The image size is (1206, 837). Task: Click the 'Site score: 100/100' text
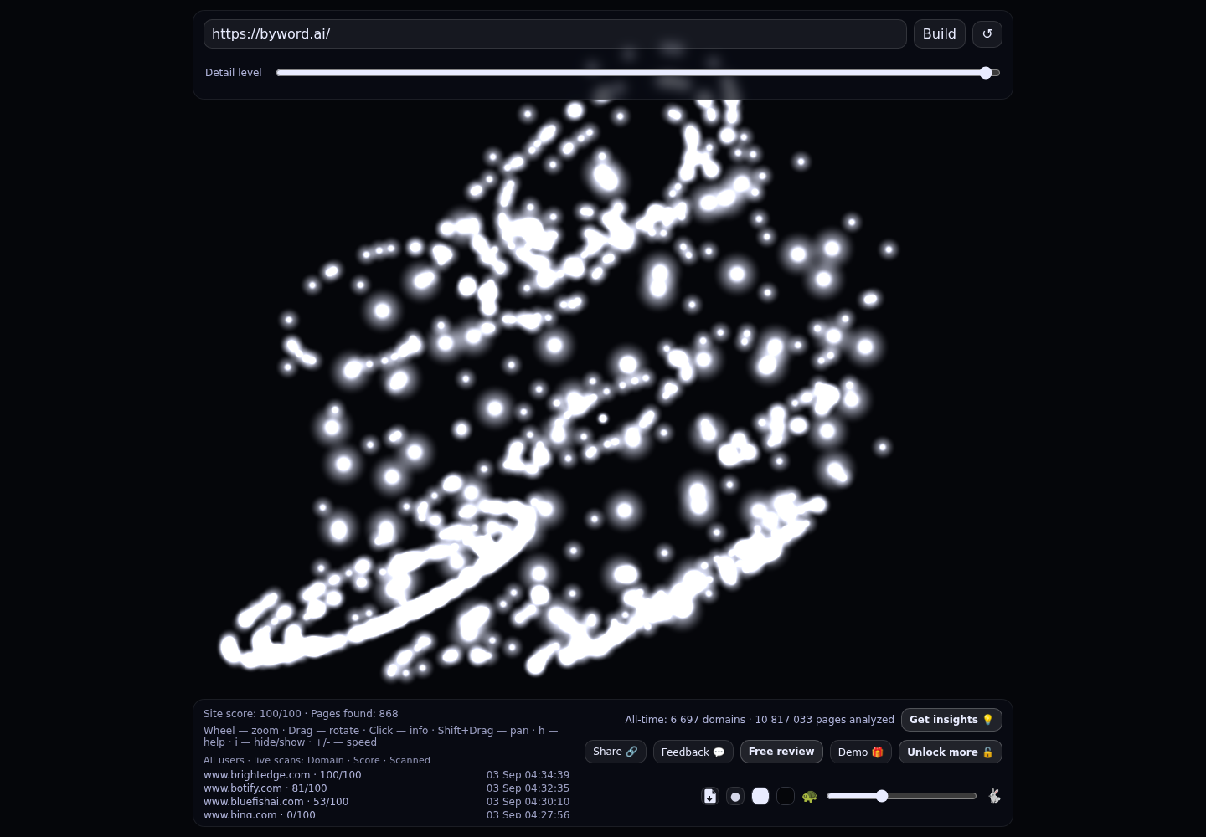(x=252, y=714)
